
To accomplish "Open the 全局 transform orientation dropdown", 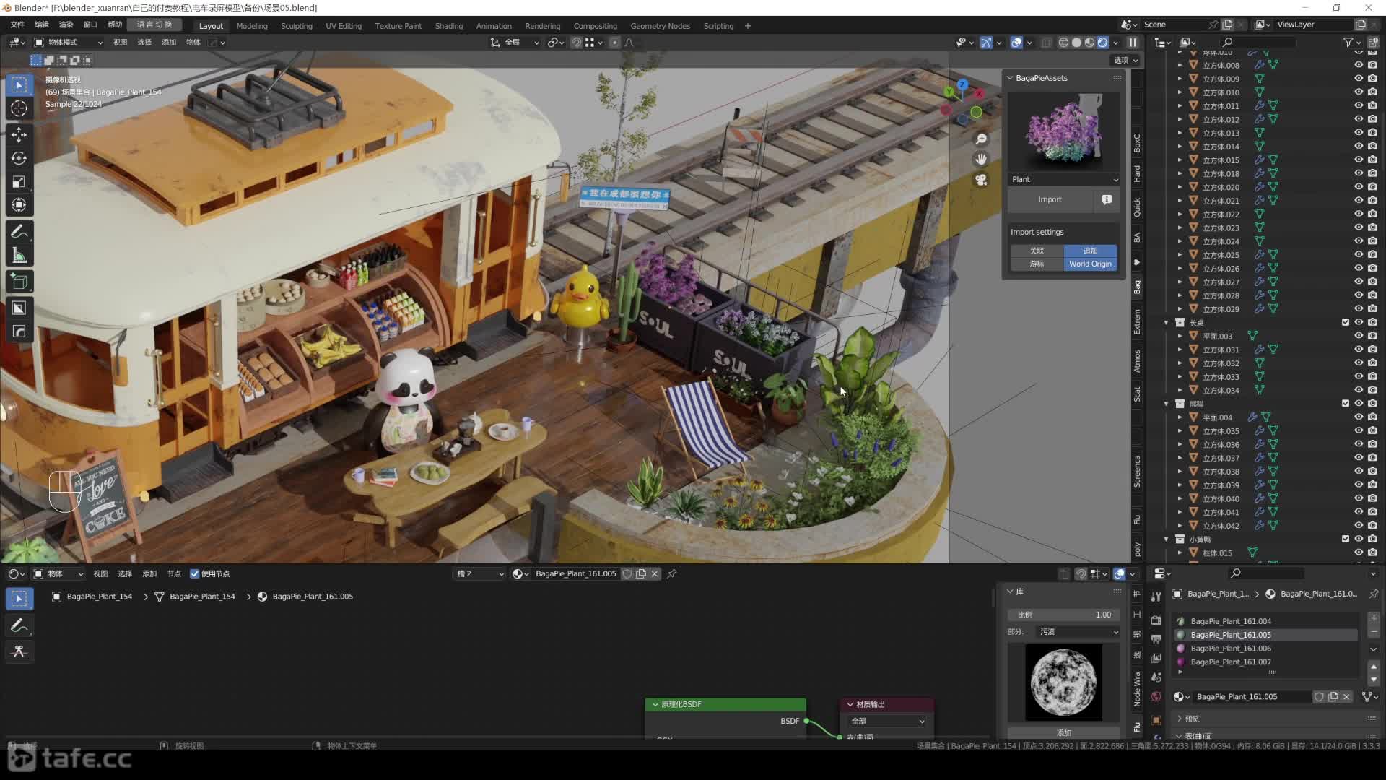I will tap(515, 43).
